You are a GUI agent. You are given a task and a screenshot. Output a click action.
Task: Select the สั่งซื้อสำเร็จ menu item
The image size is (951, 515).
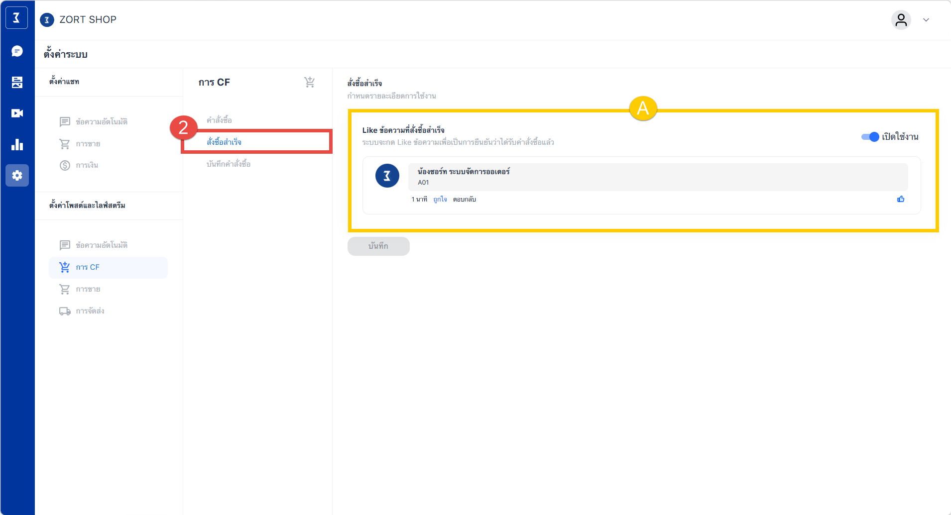(224, 142)
